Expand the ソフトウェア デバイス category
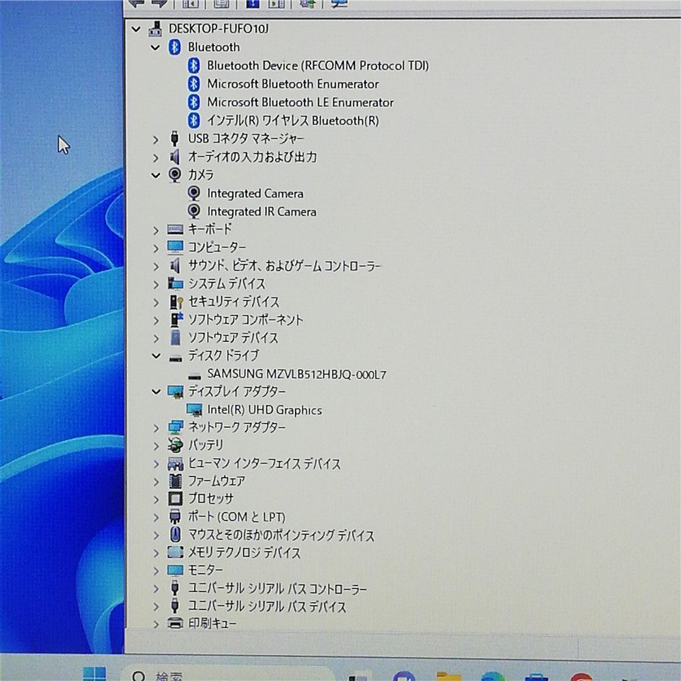 (x=156, y=338)
